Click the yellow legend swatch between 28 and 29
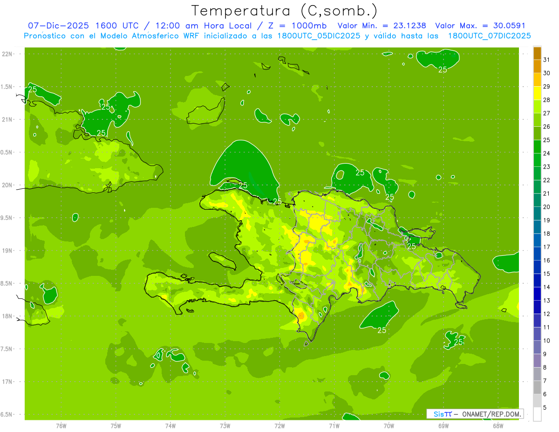 537,93
